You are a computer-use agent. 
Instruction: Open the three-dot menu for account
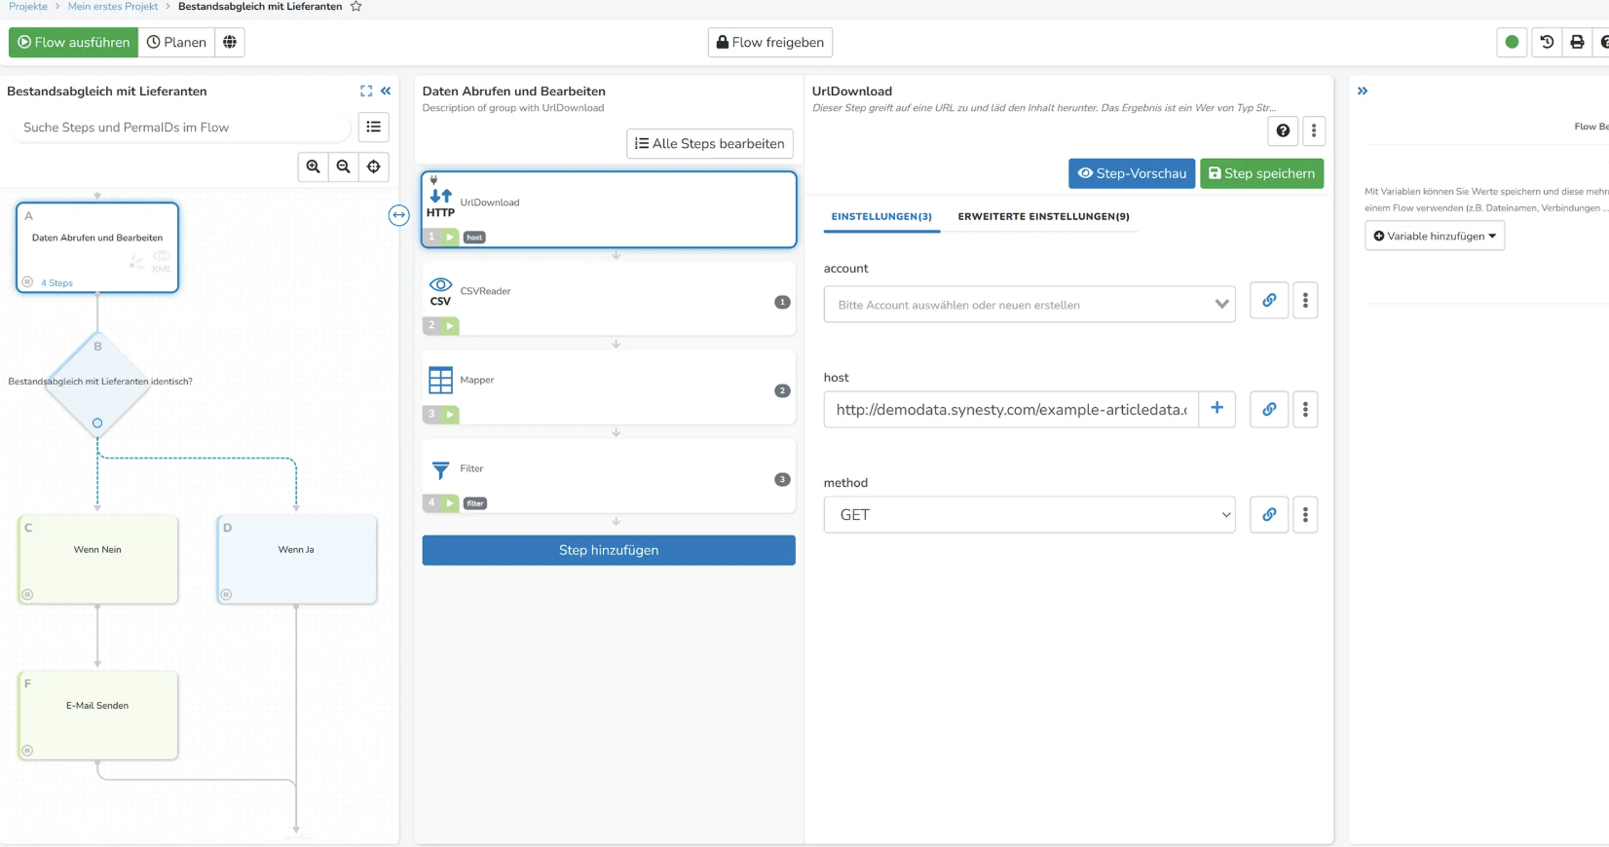click(x=1306, y=301)
